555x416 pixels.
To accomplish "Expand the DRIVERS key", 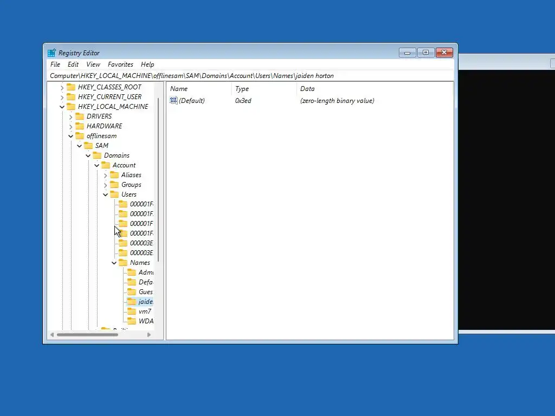I will click(x=70, y=116).
